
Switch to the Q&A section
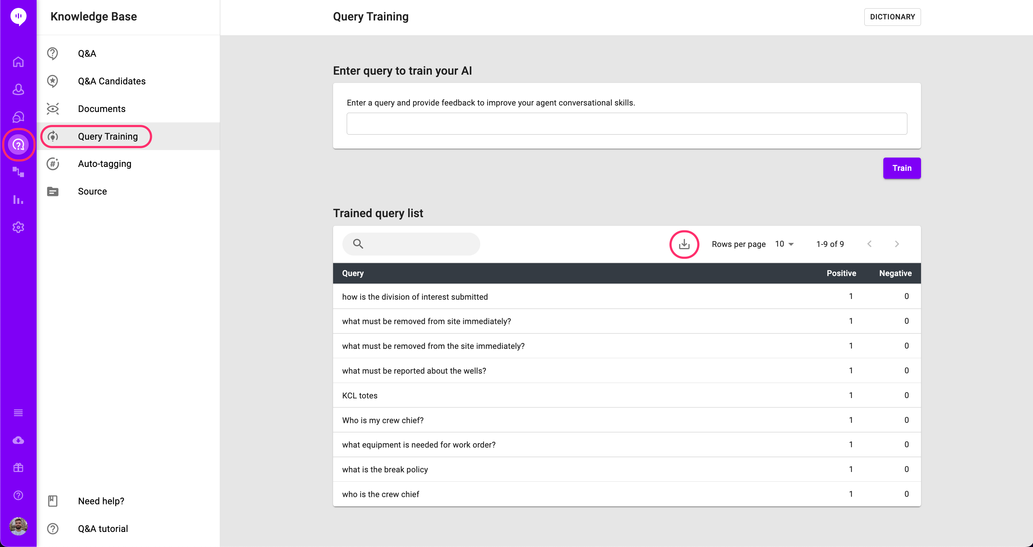pyautogui.click(x=87, y=53)
